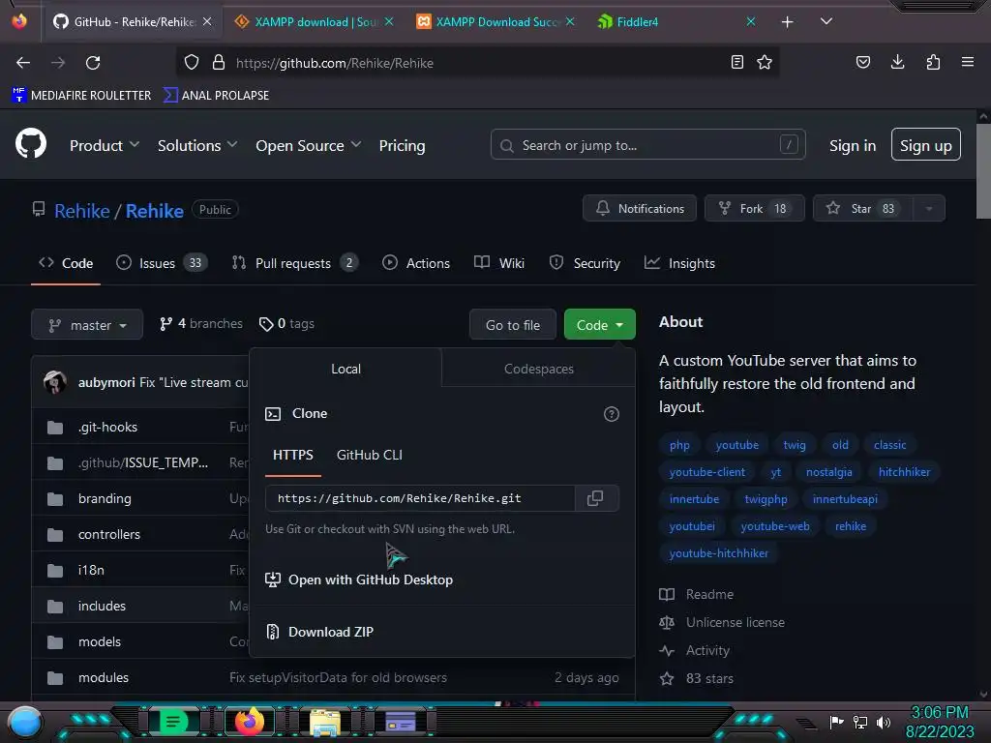
Task: Open the Pull requests tab
Action: coord(295,263)
